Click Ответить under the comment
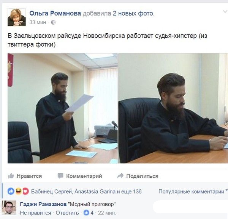 pyautogui.click(x=67, y=213)
